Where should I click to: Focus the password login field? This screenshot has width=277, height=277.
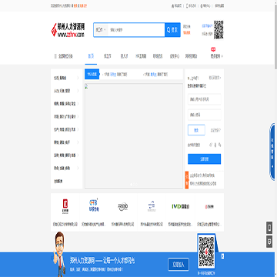205,115
